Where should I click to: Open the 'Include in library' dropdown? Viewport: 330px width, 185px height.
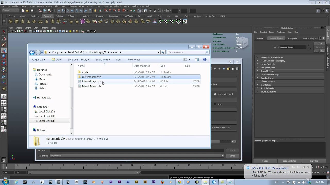[x=79, y=60]
